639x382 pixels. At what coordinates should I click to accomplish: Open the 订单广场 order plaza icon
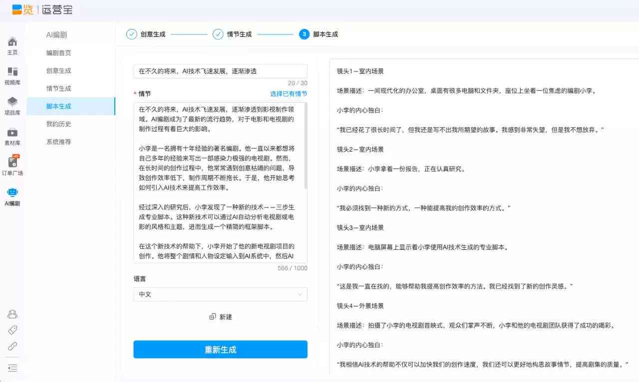point(12,162)
